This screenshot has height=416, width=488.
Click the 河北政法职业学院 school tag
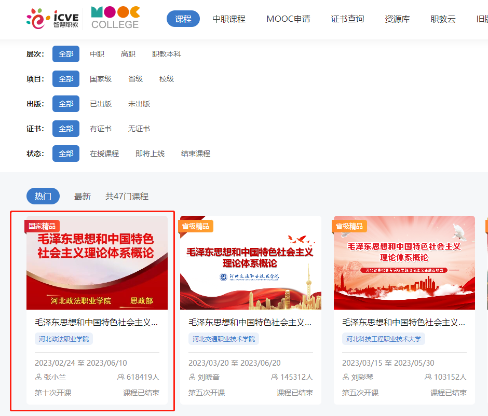pyautogui.click(x=64, y=339)
